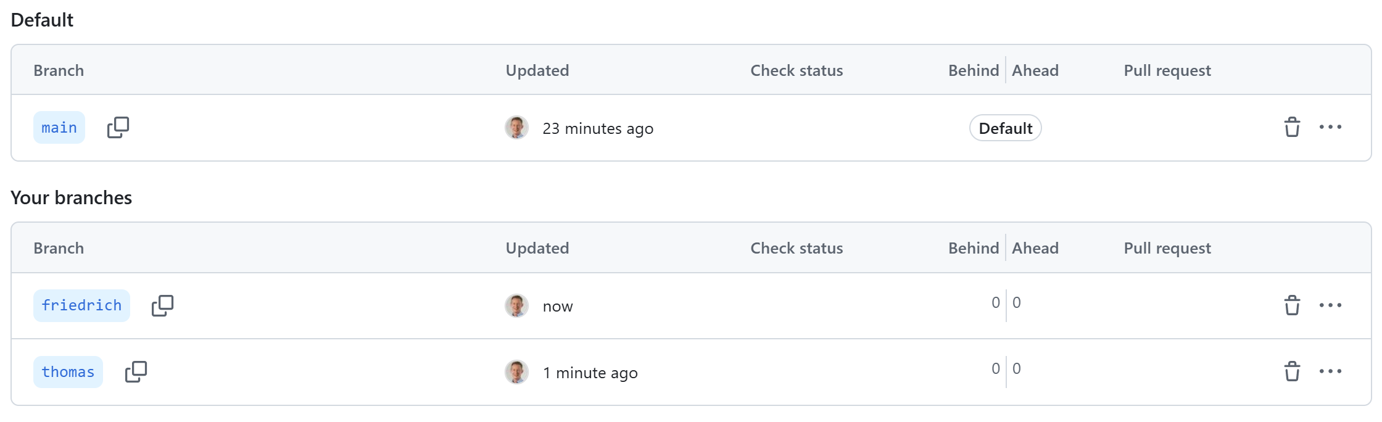Open more options for main branch

(1330, 127)
